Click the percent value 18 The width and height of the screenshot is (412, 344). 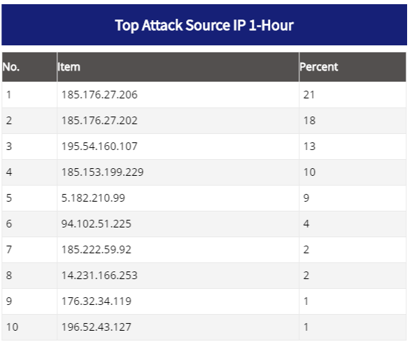(x=309, y=121)
